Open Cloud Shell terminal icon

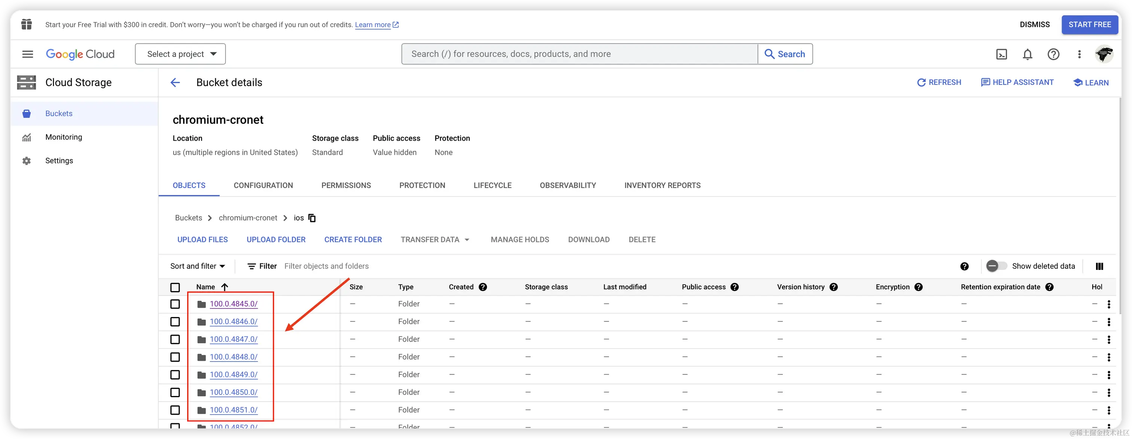[x=1001, y=54]
